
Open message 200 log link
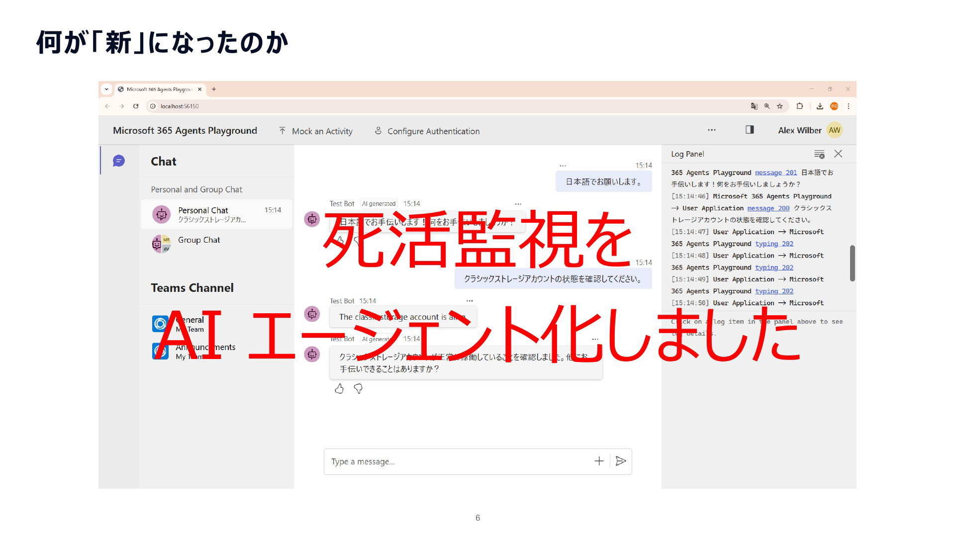(768, 208)
